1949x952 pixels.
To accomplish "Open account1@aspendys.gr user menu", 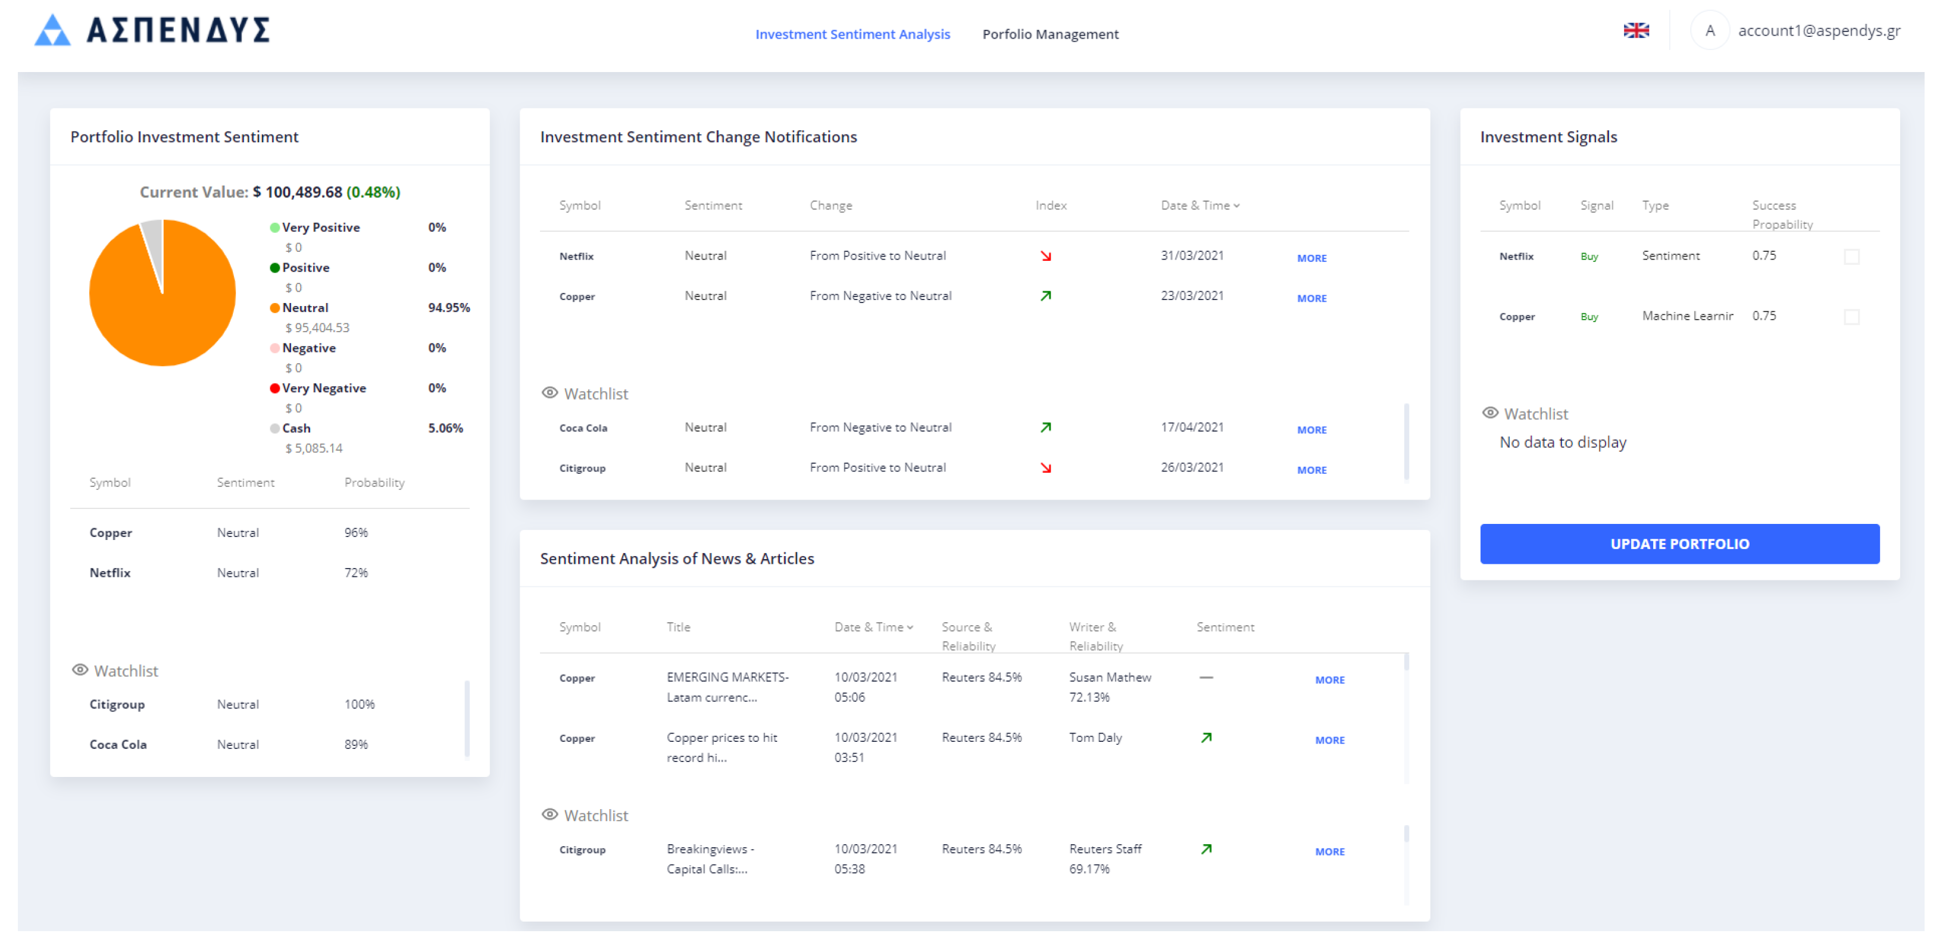I will (1818, 31).
